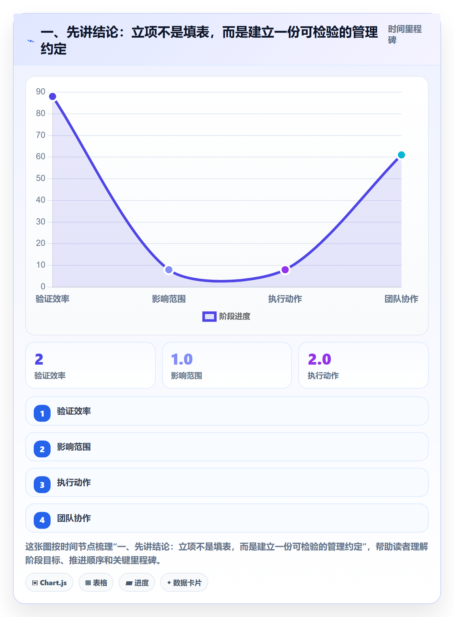Click the 影响范围 x-axis label
This screenshot has width=454, height=617.
coord(169,299)
